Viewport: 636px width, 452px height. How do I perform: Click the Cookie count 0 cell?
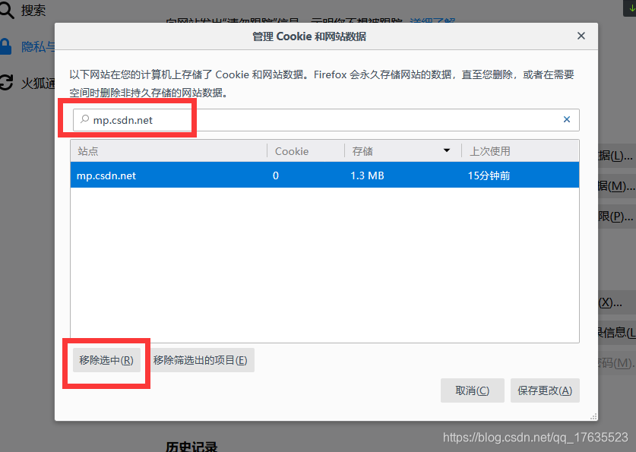(x=275, y=175)
